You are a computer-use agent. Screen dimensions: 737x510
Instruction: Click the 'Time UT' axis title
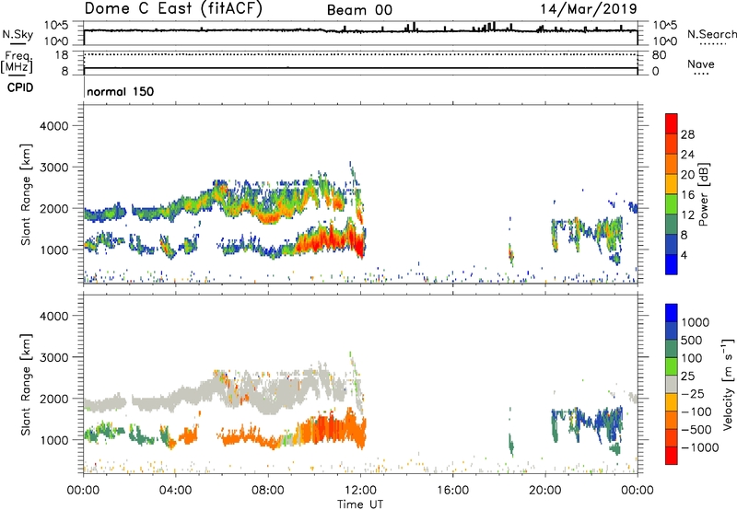360,504
